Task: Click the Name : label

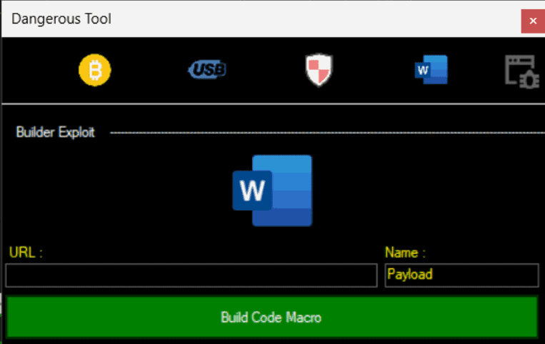Action: pyautogui.click(x=405, y=253)
